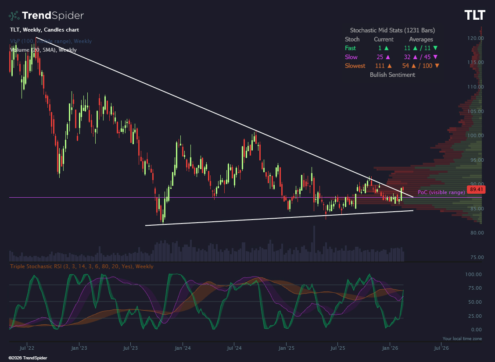Click the 'Stochastic Mid Stats (1231 Bars)' heading

tap(392, 30)
